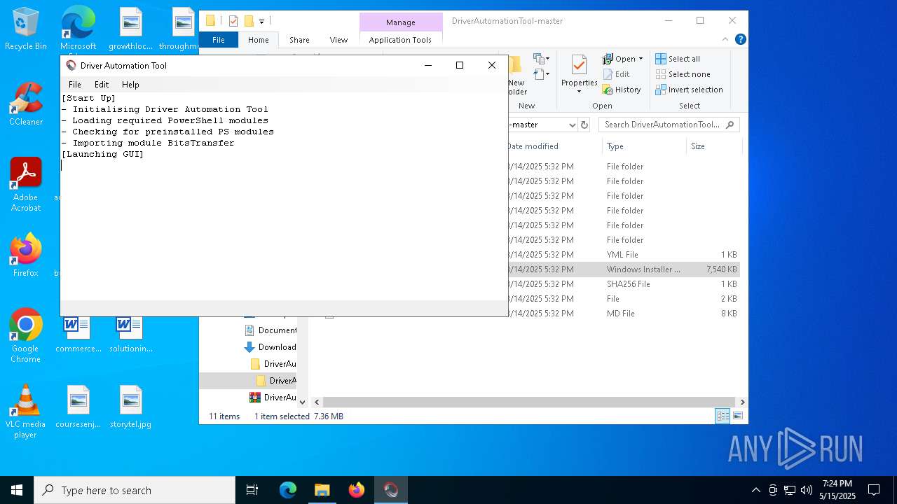The width and height of the screenshot is (897, 504).
Task: Expand the Open dropdown arrow in ribbon
Action: (641, 59)
